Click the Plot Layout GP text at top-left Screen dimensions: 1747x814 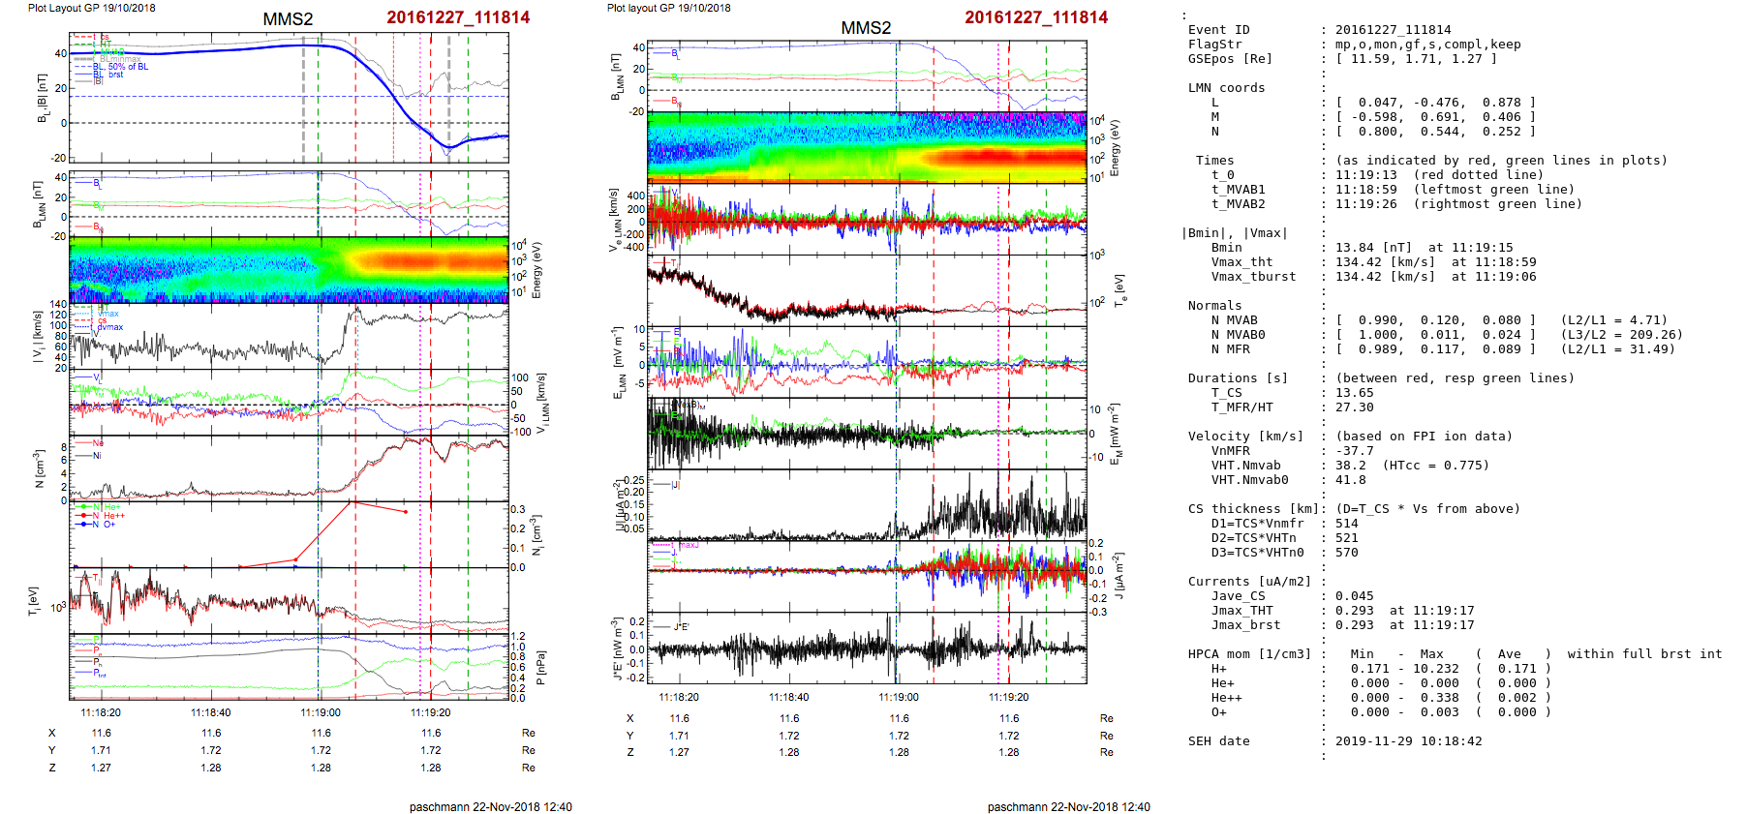[91, 8]
